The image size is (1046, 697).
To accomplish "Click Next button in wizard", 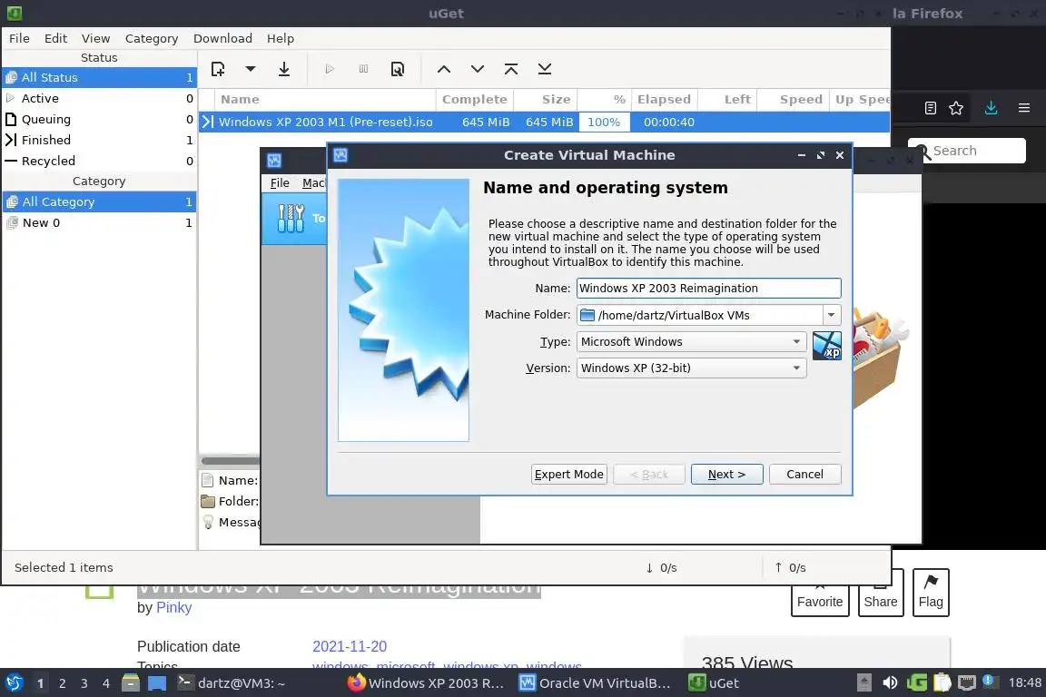I will click(726, 475).
